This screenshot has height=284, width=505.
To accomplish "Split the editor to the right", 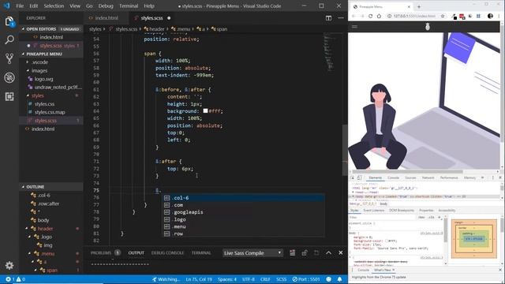I will (328, 18).
